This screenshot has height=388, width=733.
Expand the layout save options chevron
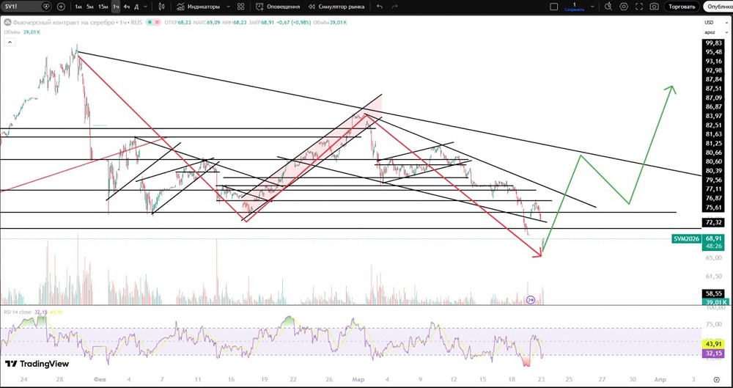(x=592, y=7)
